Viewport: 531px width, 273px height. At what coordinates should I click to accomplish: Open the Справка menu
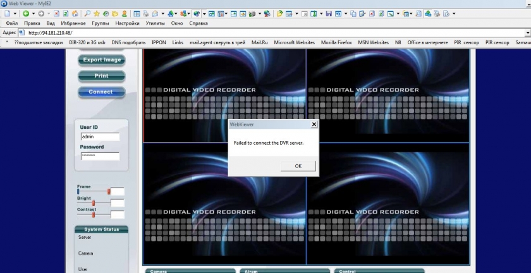pyautogui.click(x=198, y=23)
